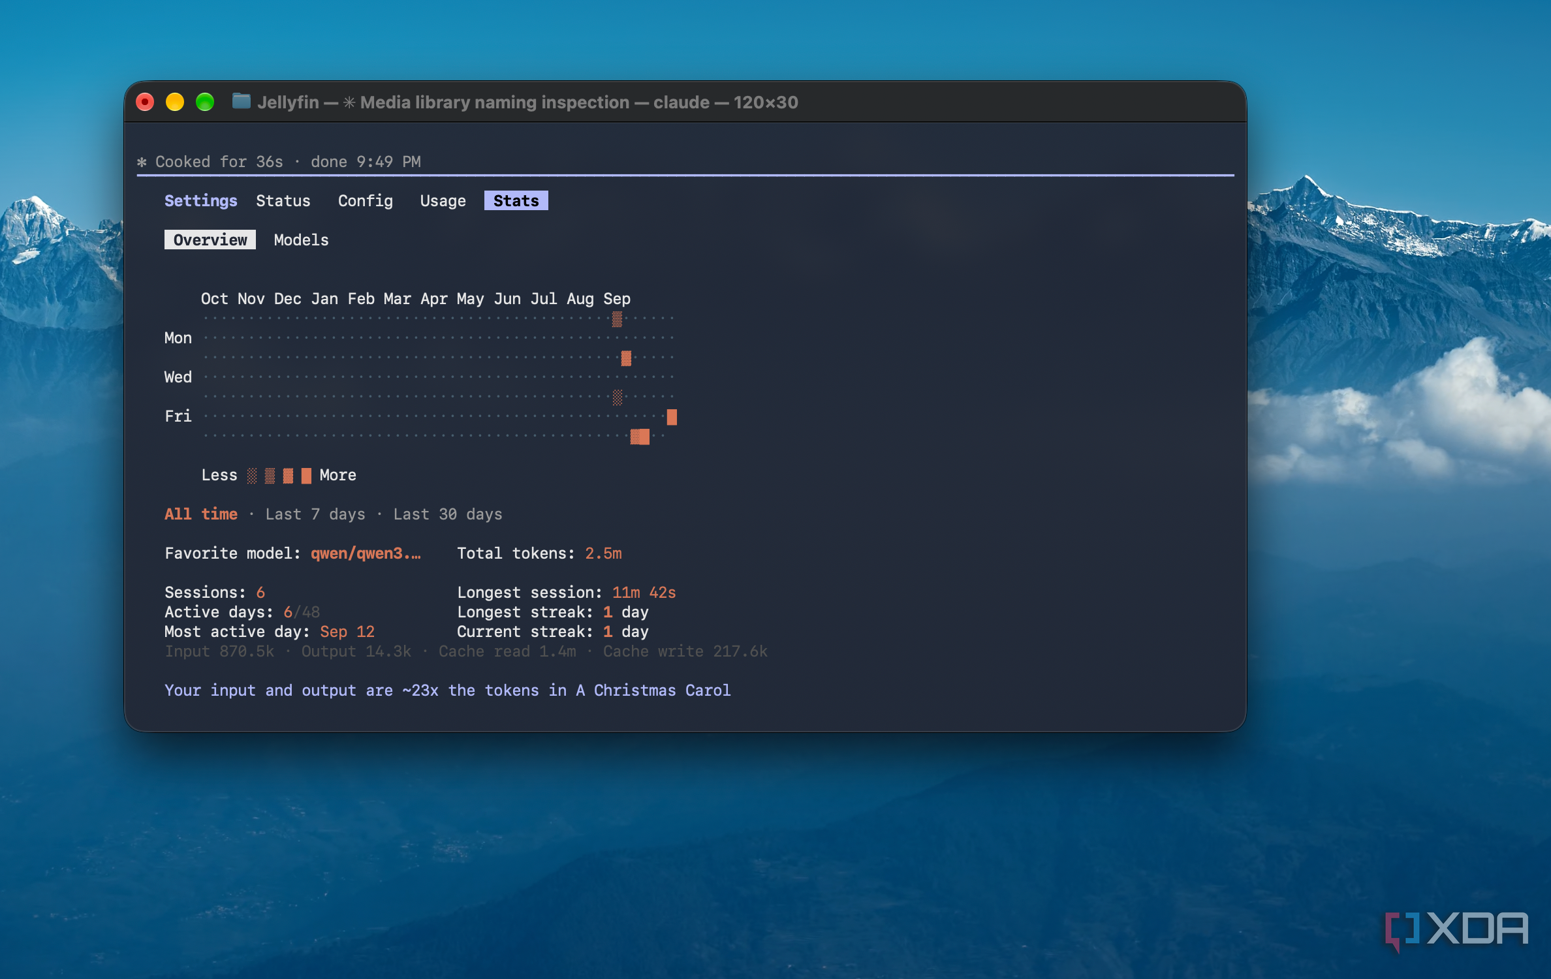1551x979 pixels.
Task: Choose the Overview sub-tab
Action: pos(210,240)
